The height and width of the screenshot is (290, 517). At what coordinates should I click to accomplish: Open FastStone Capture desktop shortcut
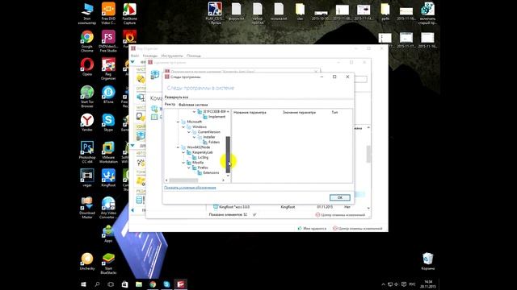click(x=129, y=14)
